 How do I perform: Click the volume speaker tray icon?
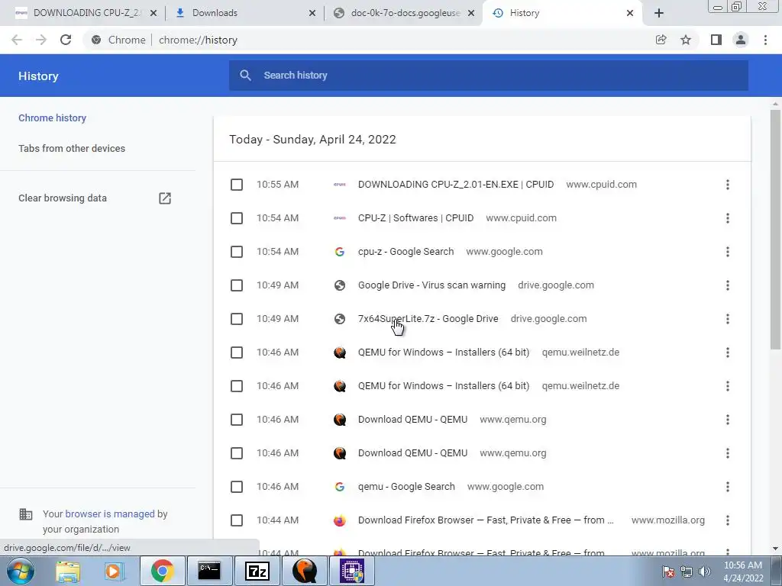(x=704, y=572)
